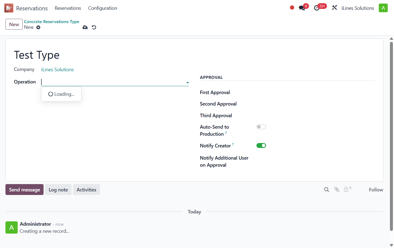Open the developer tools wrench icon
Screen dimensions: 394x248
pos(334,8)
